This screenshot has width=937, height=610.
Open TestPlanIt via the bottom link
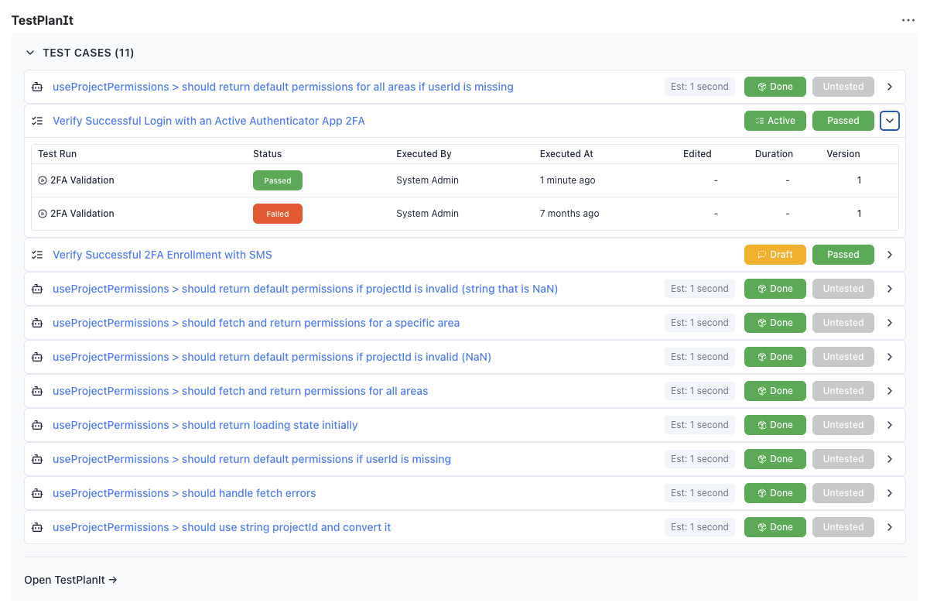point(70,579)
